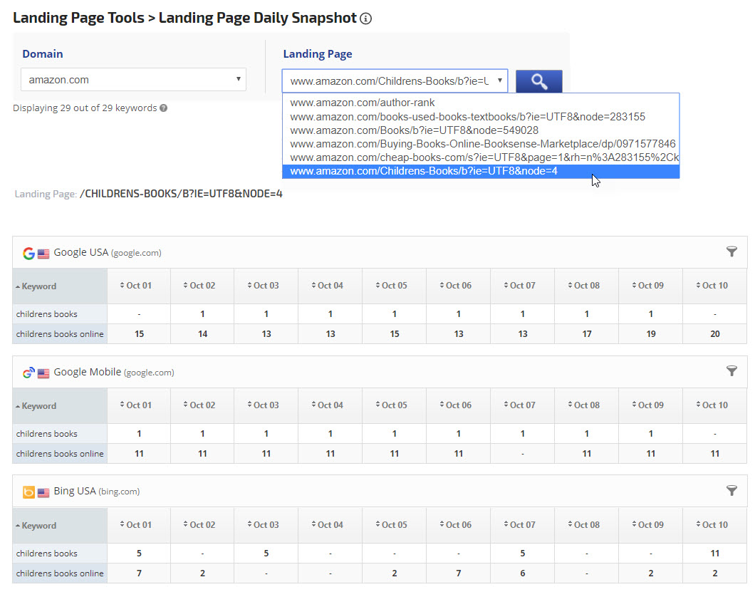Image resolution: width=755 pixels, height=592 pixels.
Task: Choose the Childrens-Books landing page option
Action: tap(424, 171)
